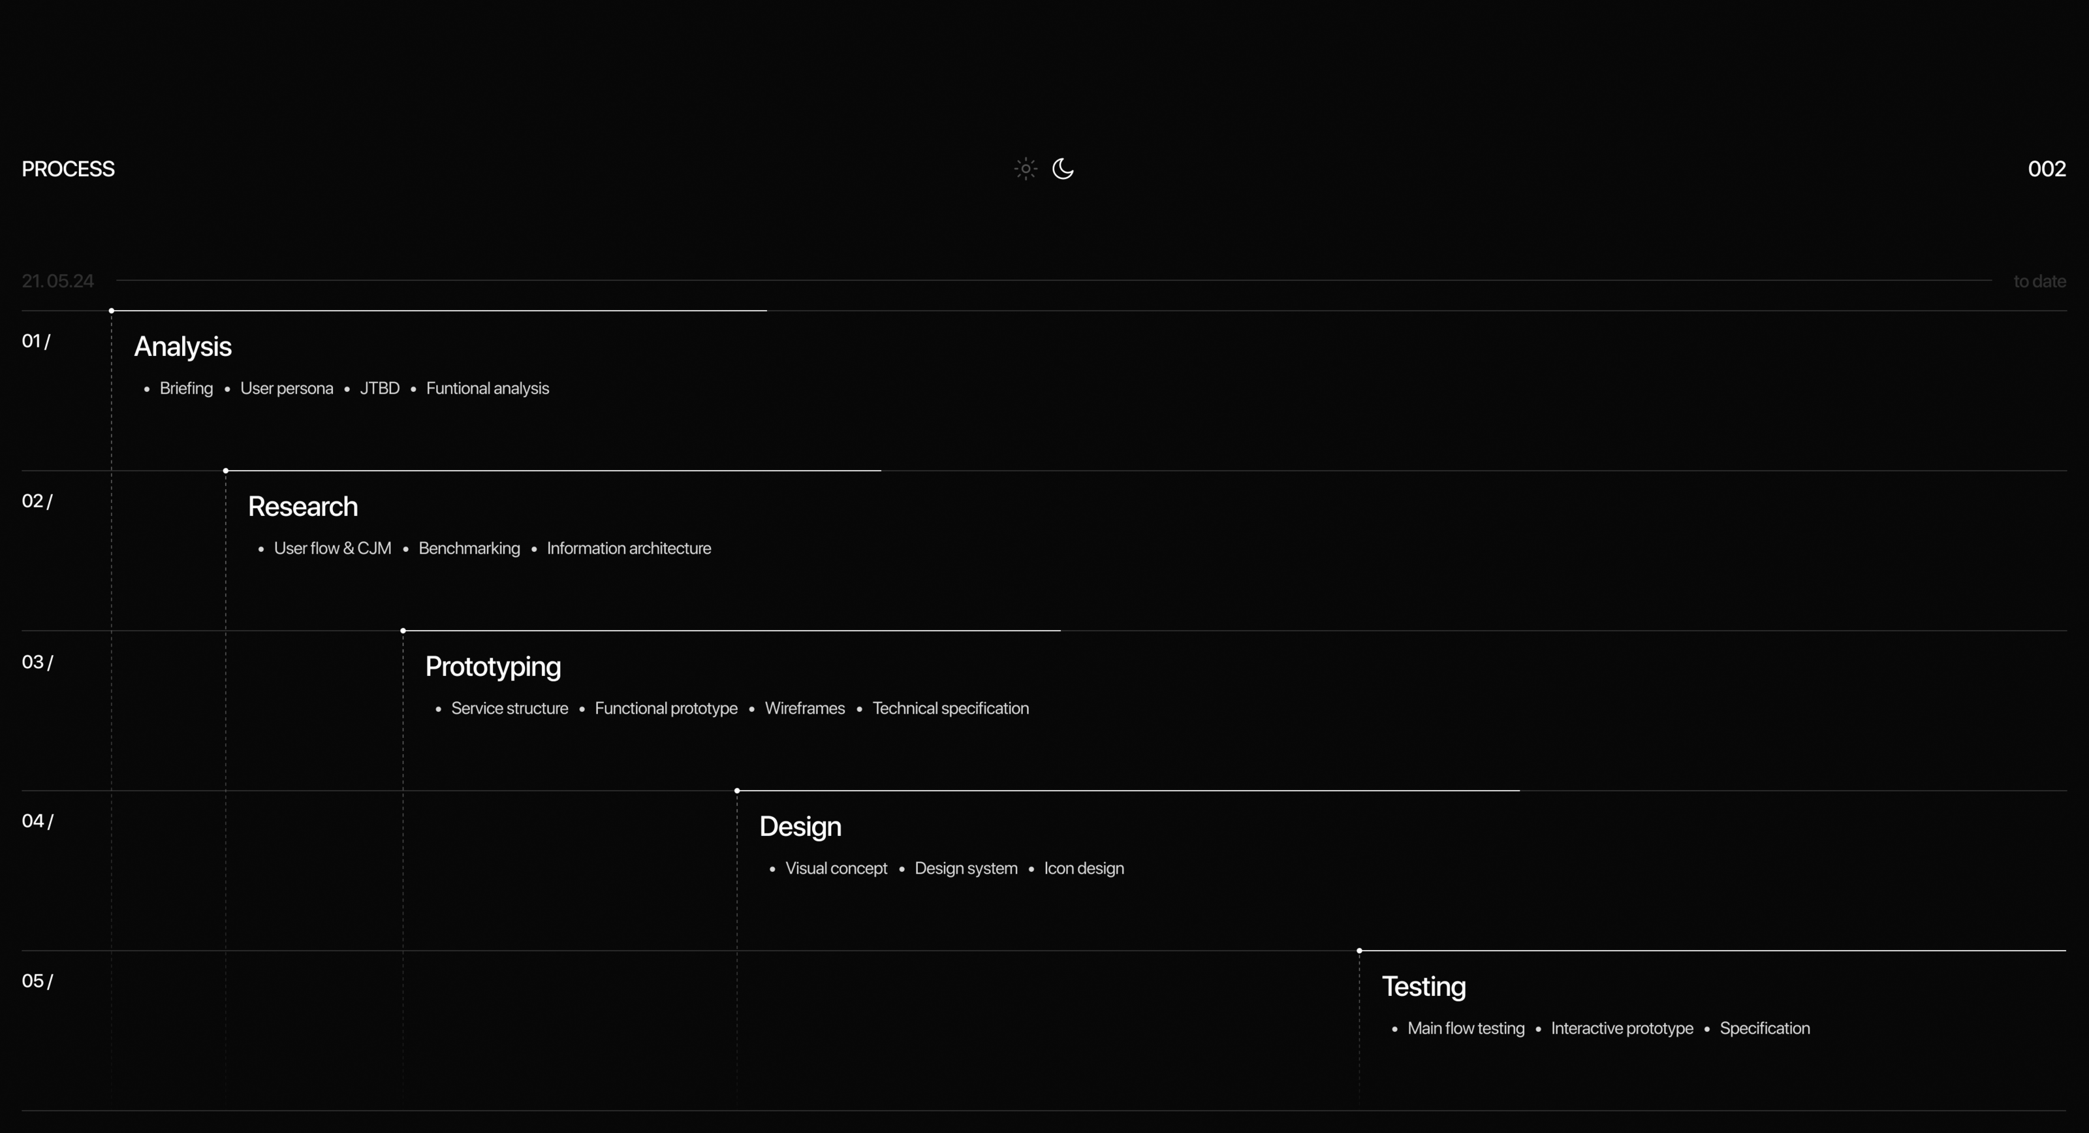Click the 21.05.24 start date
This screenshot has height=1133, width=2089.
point(57,281)
